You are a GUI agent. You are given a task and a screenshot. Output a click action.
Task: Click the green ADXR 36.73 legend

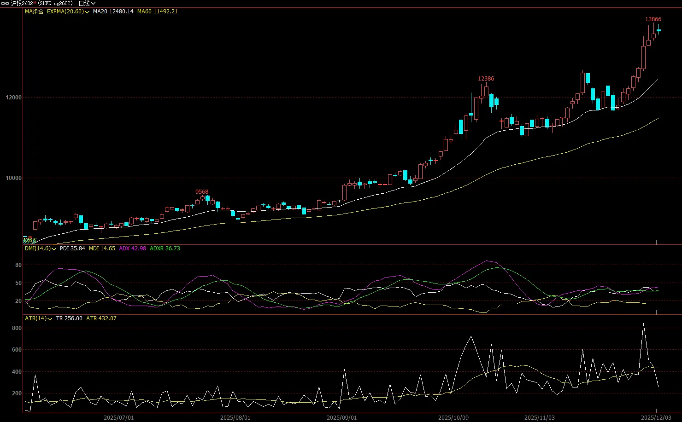point(165,249)
